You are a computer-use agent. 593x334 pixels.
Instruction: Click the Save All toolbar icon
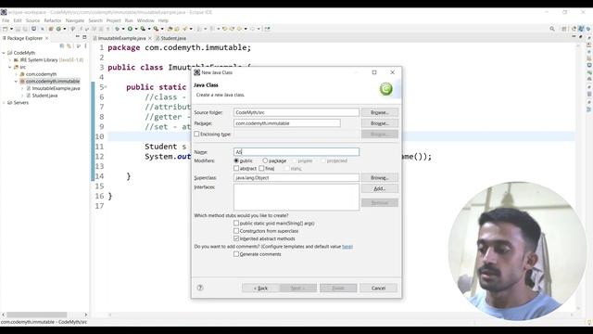[x=25, y=29]
